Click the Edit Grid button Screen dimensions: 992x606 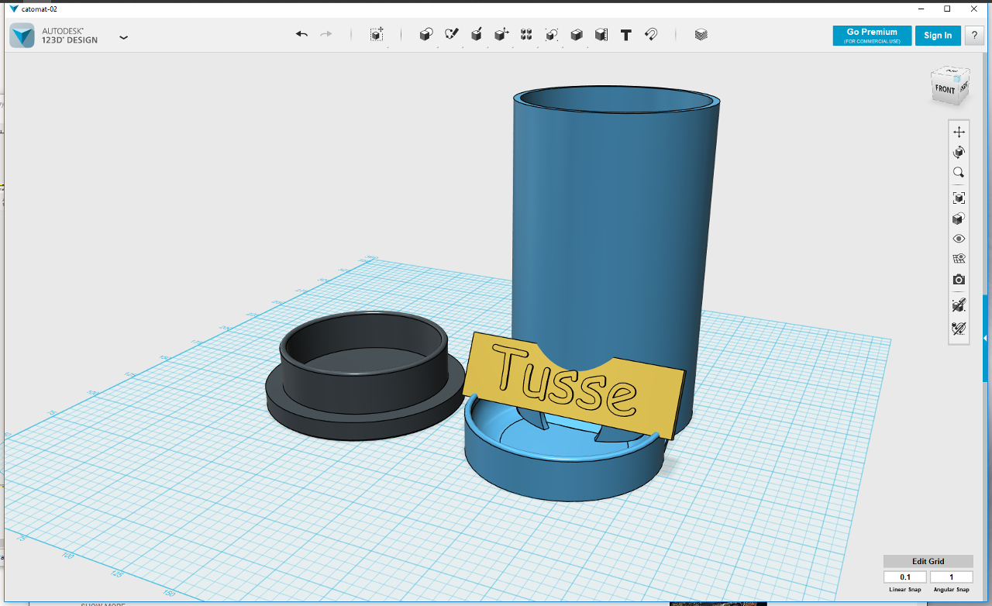pyautogui.click(x=928, y=561)
